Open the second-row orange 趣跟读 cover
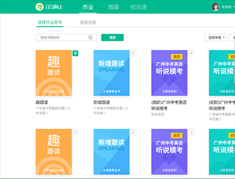 coord(54,152)
